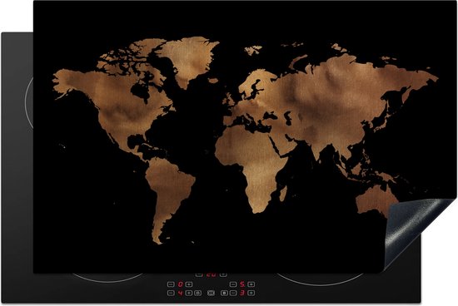Tap the minus button beside the 5 display
The width and height of the screenshot is (458, 306).
pyautogui.click(x=233, y=284)
